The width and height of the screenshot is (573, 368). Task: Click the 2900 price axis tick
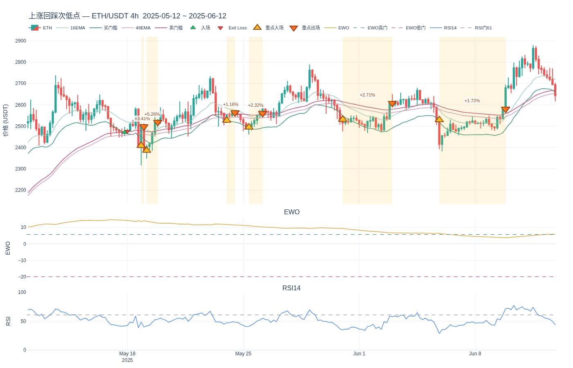[x=20, y=41]
